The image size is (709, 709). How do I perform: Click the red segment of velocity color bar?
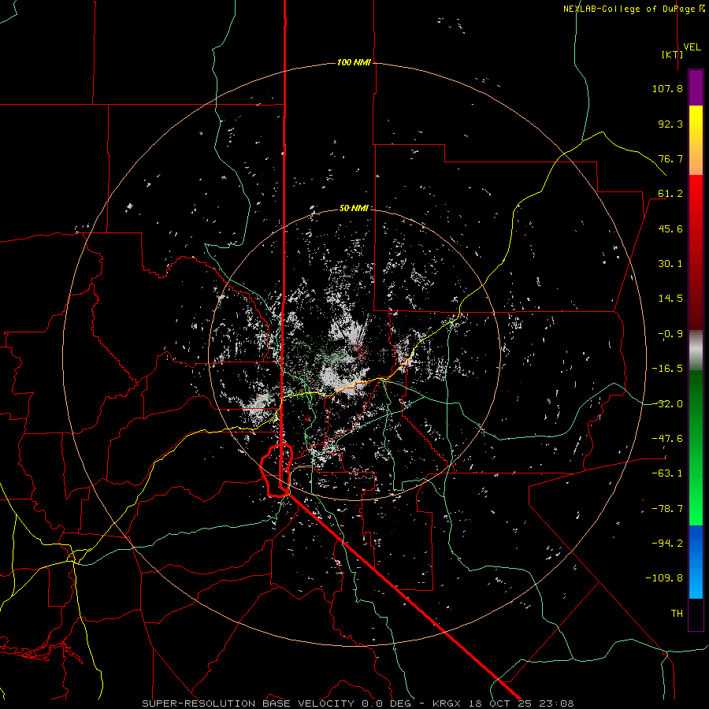point(696,252)
